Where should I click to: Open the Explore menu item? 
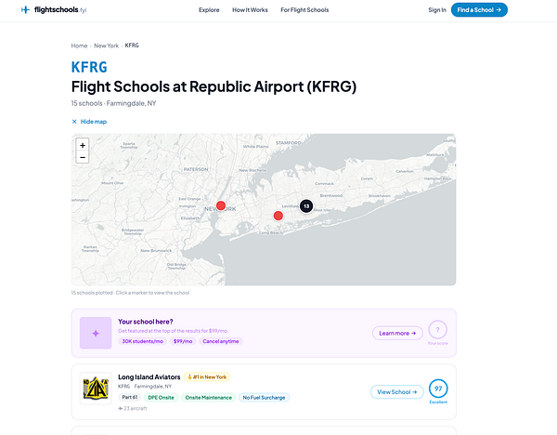pyautogui.click(x=209, y=10)
